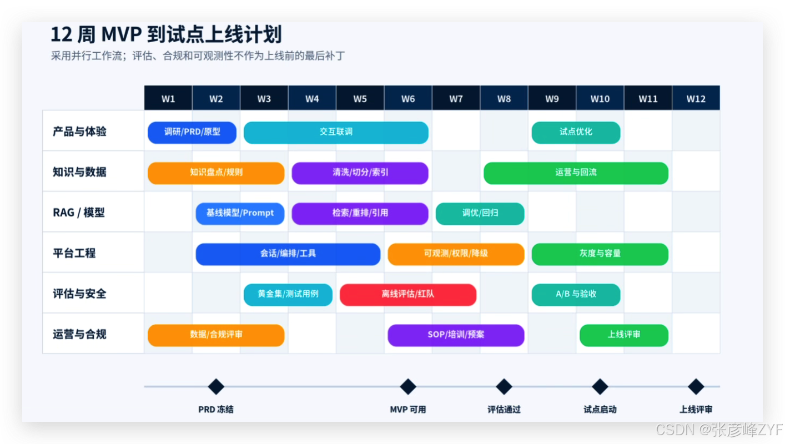Click the PRD 冻结 milestone diamond

pyautogui.click(x=216, y=387)
